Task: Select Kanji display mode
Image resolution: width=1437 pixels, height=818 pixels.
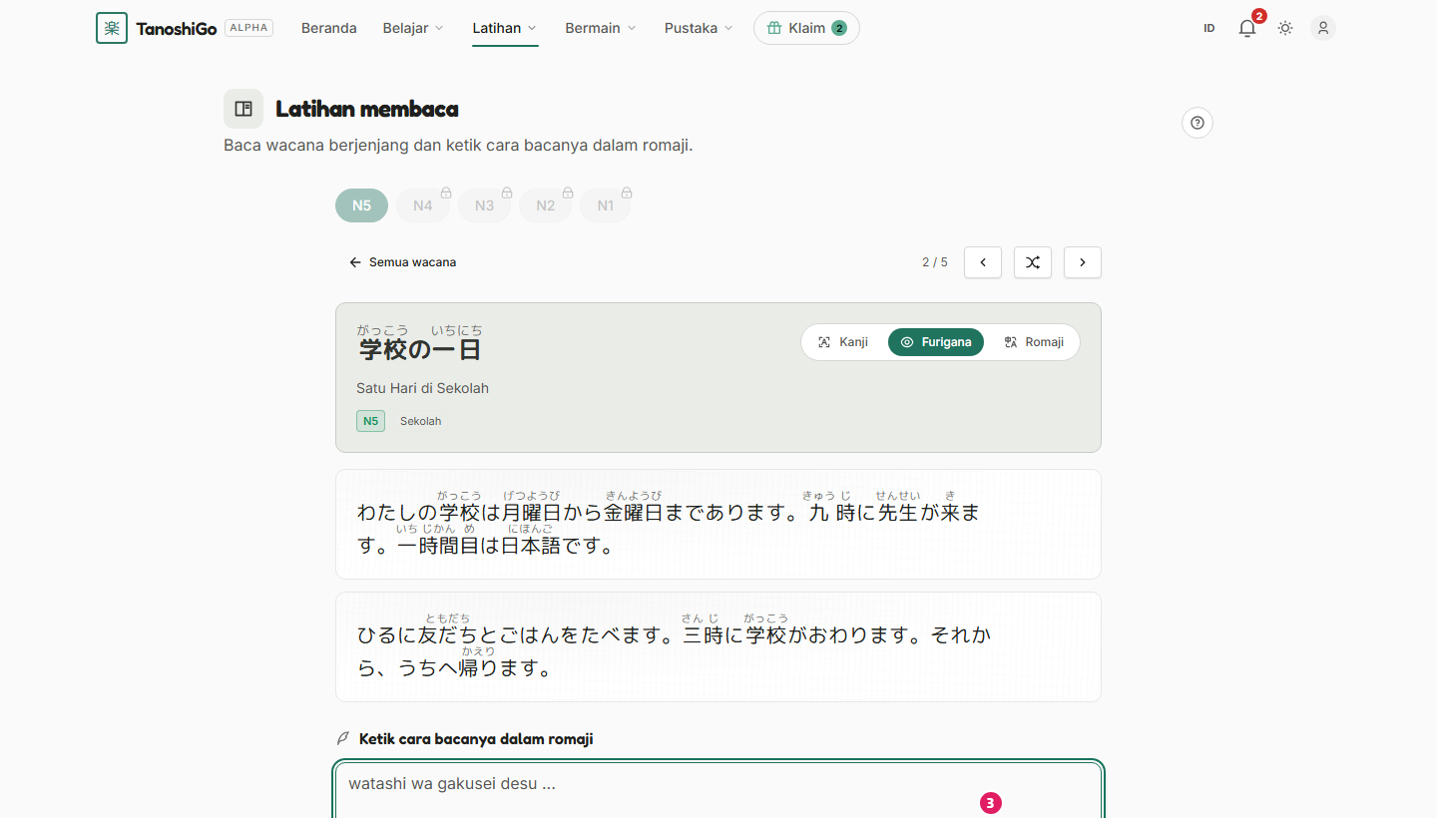Action: [x=843, y=342]
